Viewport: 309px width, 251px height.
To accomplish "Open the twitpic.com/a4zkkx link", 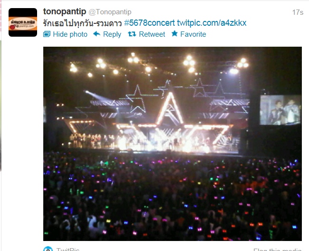I will tap(212, 23).
